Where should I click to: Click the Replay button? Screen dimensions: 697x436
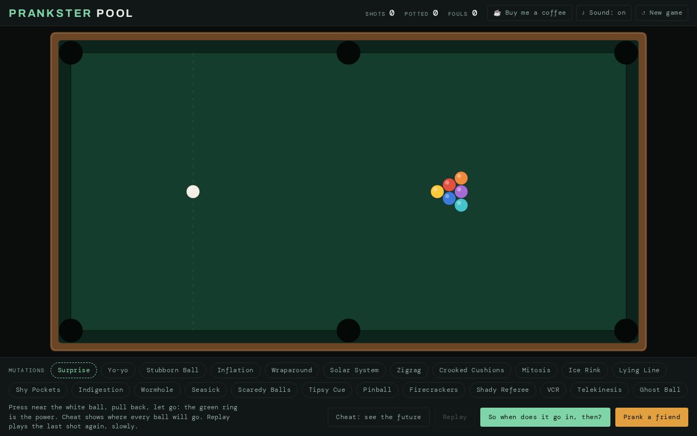click(455, 417)
